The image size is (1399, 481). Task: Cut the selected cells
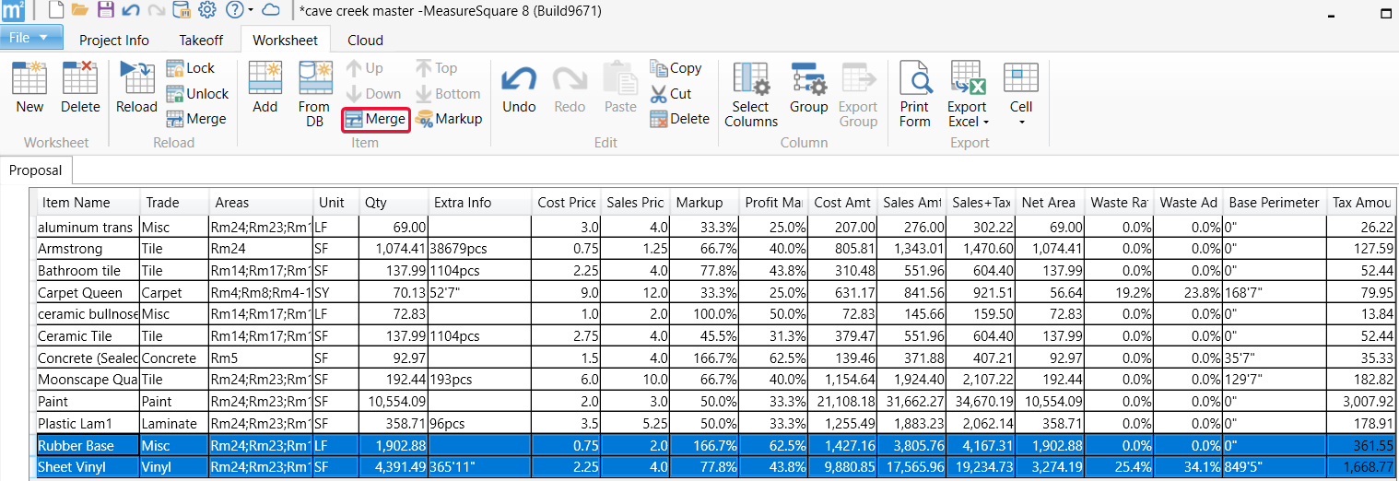tap(670, 94)
